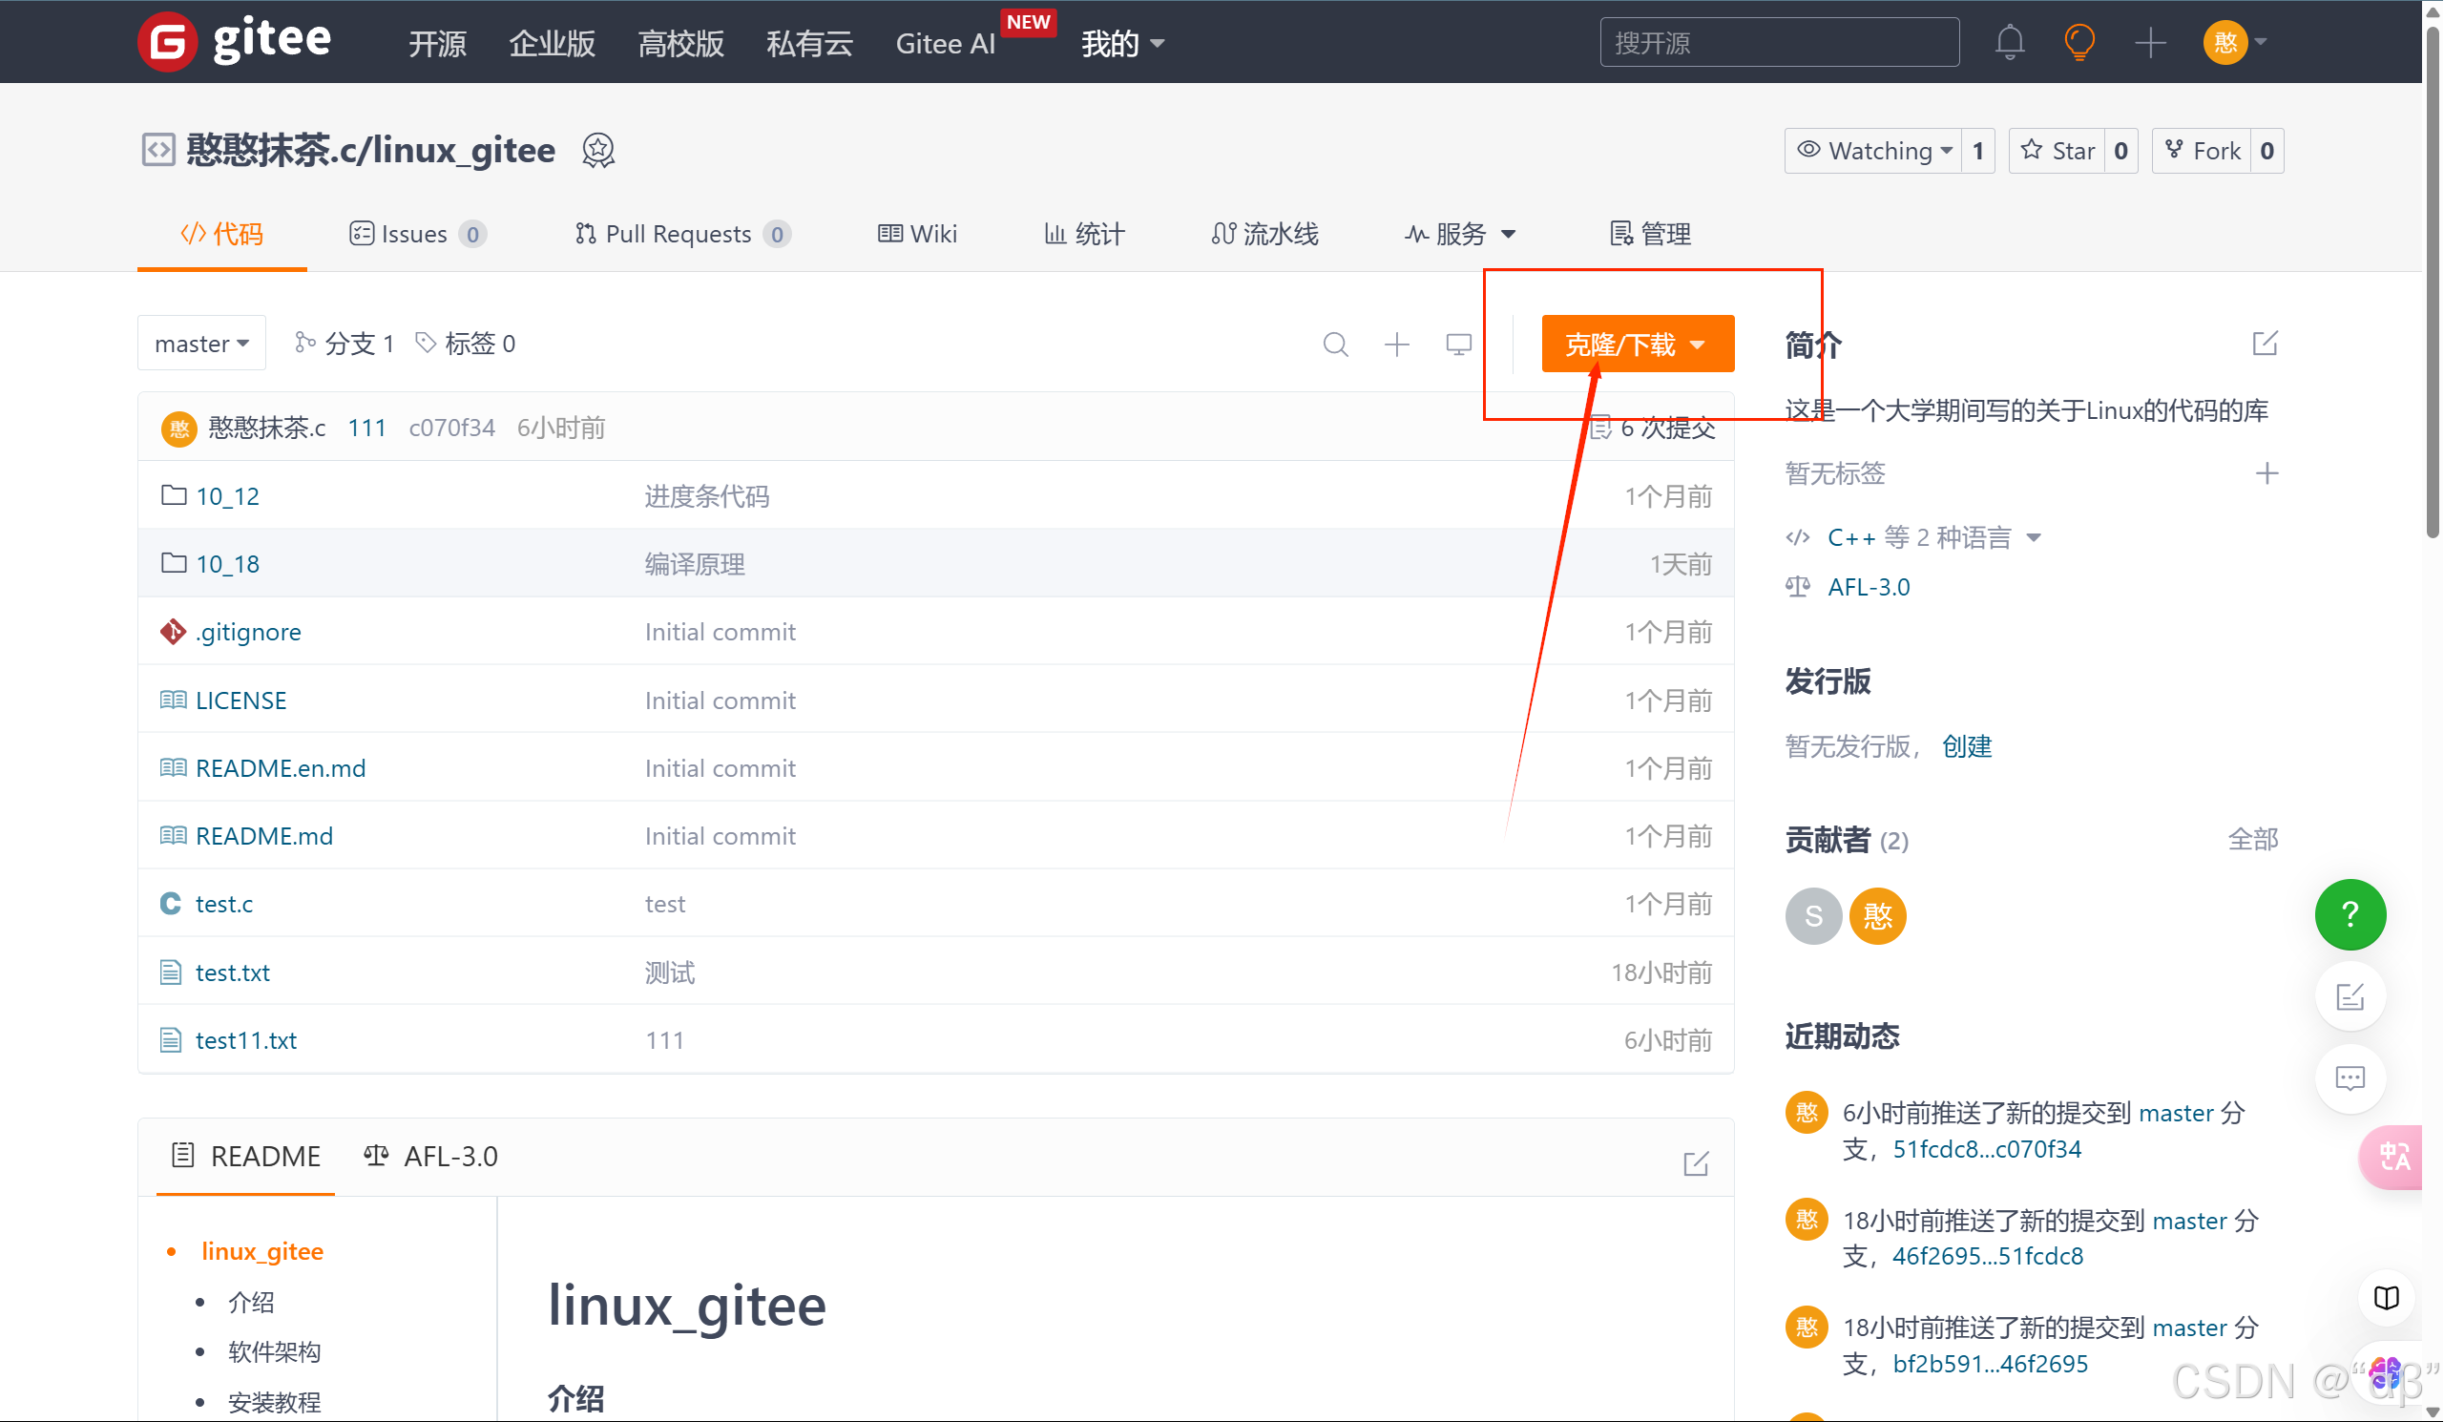Open the Watching dropdown
The width and height of the screenshot is (2444, 1422).
[1872, 151]
